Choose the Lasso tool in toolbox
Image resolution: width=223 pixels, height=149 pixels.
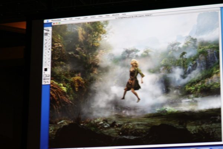click(46, 37)
